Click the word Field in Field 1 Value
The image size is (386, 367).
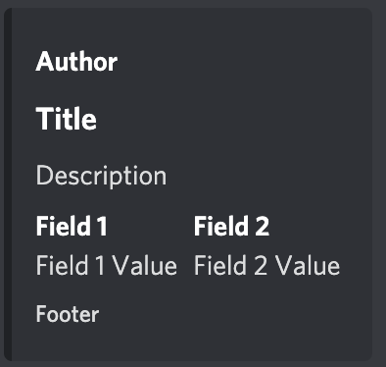(x=62, y=265)
